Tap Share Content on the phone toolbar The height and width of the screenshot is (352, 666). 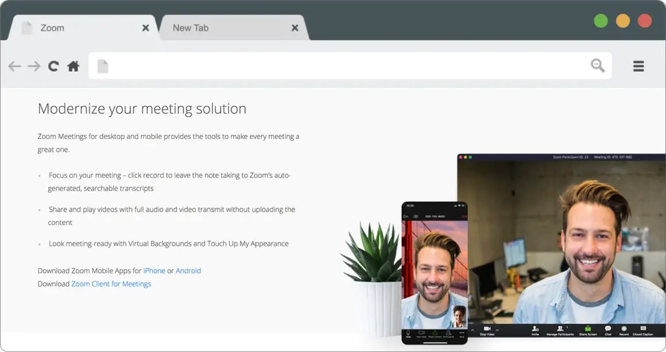coord(435,334)
